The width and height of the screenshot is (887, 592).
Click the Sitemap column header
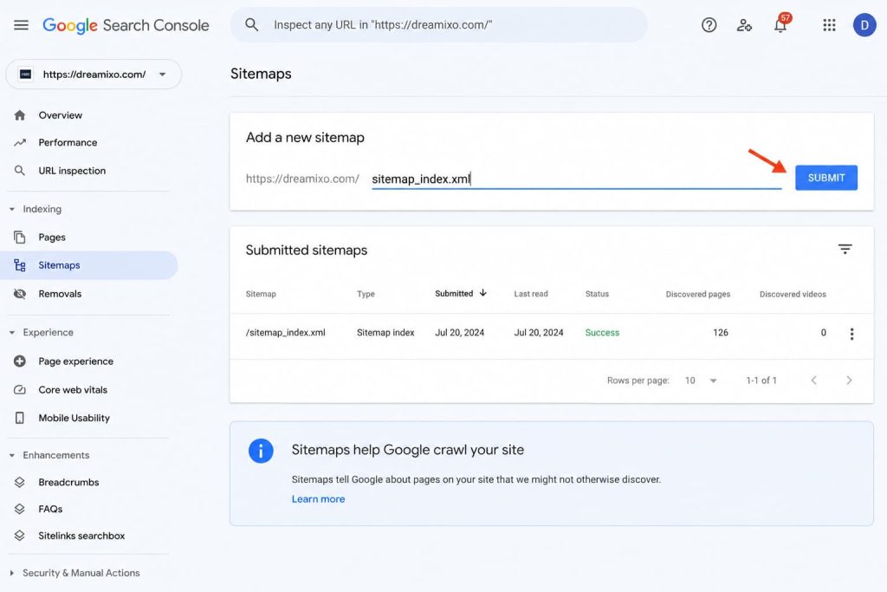(261, 294)
